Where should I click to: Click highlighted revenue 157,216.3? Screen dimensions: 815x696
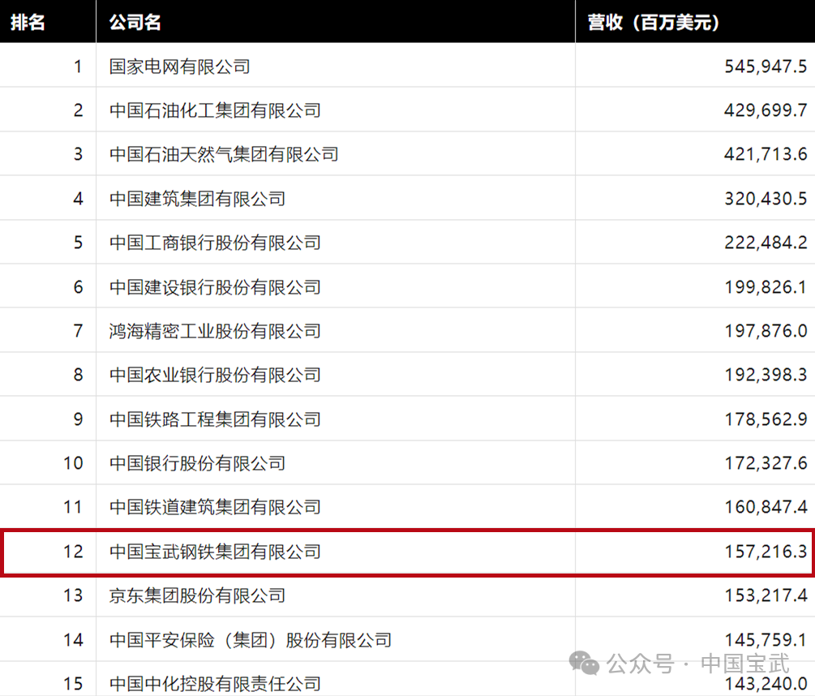[765, 552]
